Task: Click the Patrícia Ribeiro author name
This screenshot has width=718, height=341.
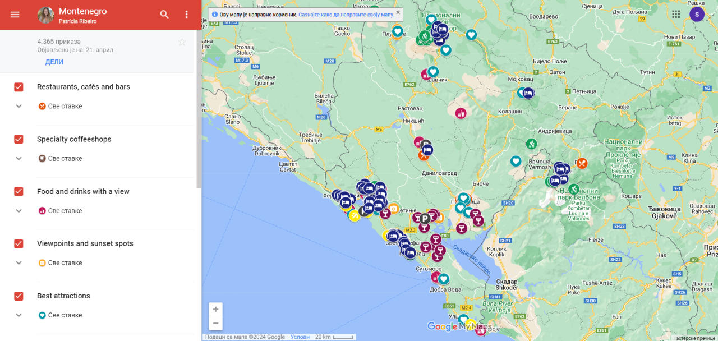Action: pyautogui.click(x=77, y=21)
